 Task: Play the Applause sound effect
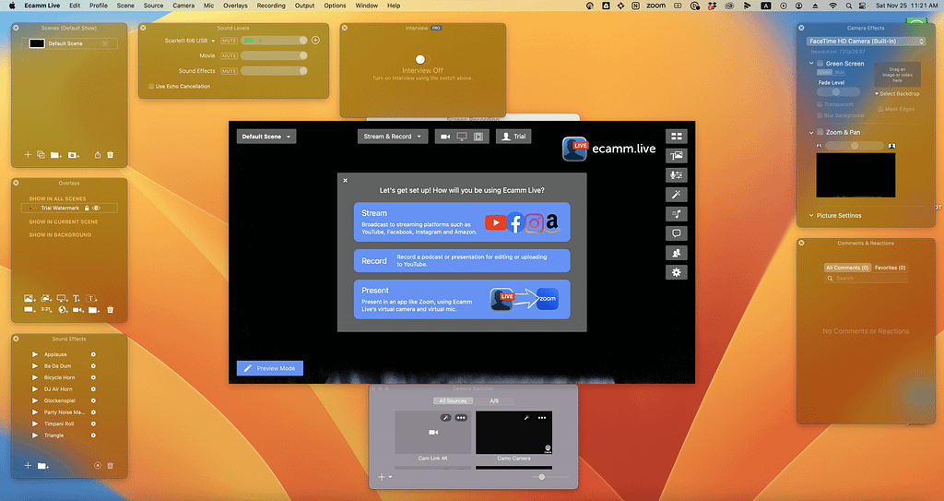35,354
